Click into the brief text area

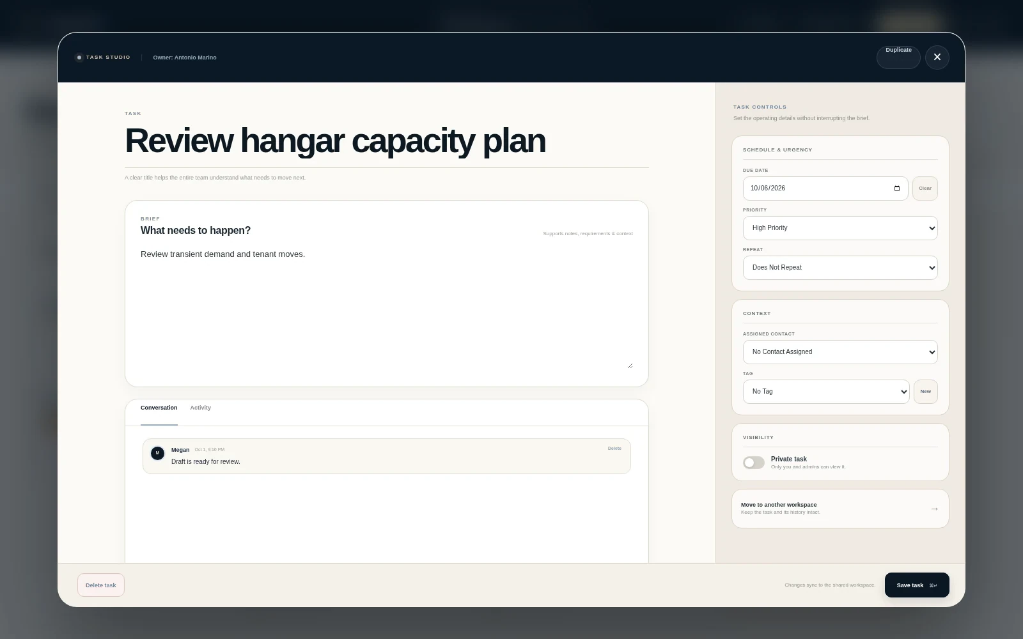click(387, 307)
